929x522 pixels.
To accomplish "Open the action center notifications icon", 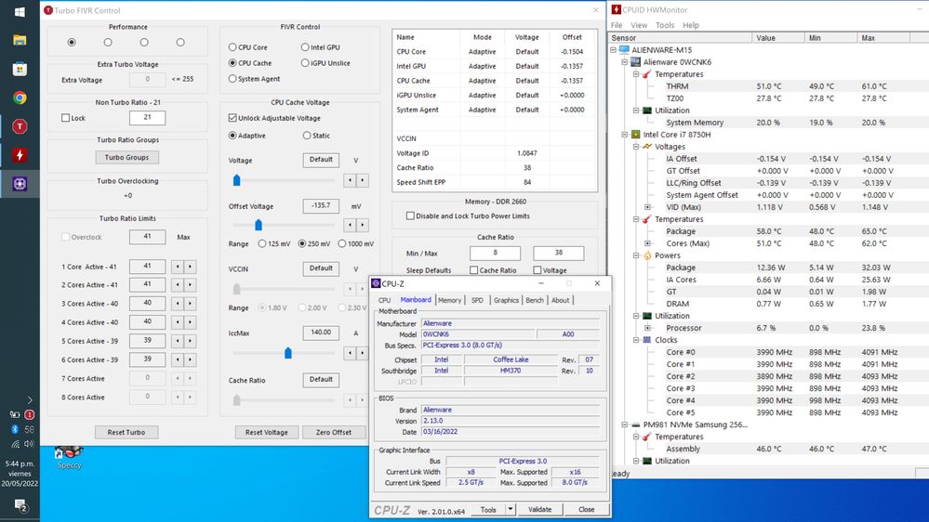I will tap(20, 506).
